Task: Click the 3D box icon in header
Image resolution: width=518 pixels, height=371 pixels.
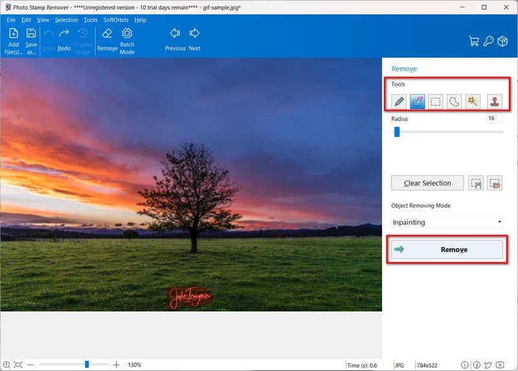Action: click(502, 41)
